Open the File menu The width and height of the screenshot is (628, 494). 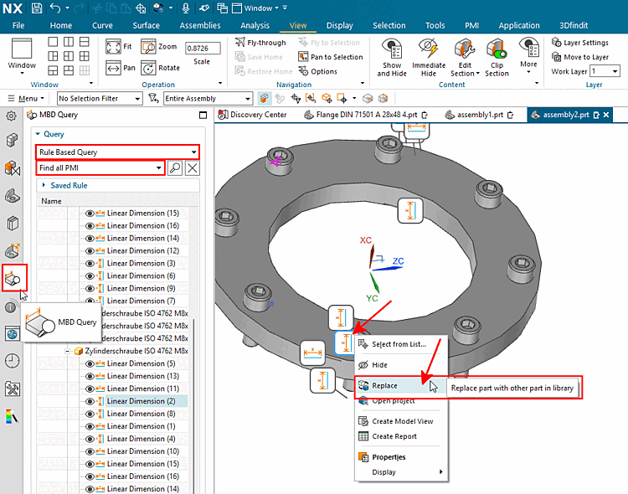[x=18, y=25]
